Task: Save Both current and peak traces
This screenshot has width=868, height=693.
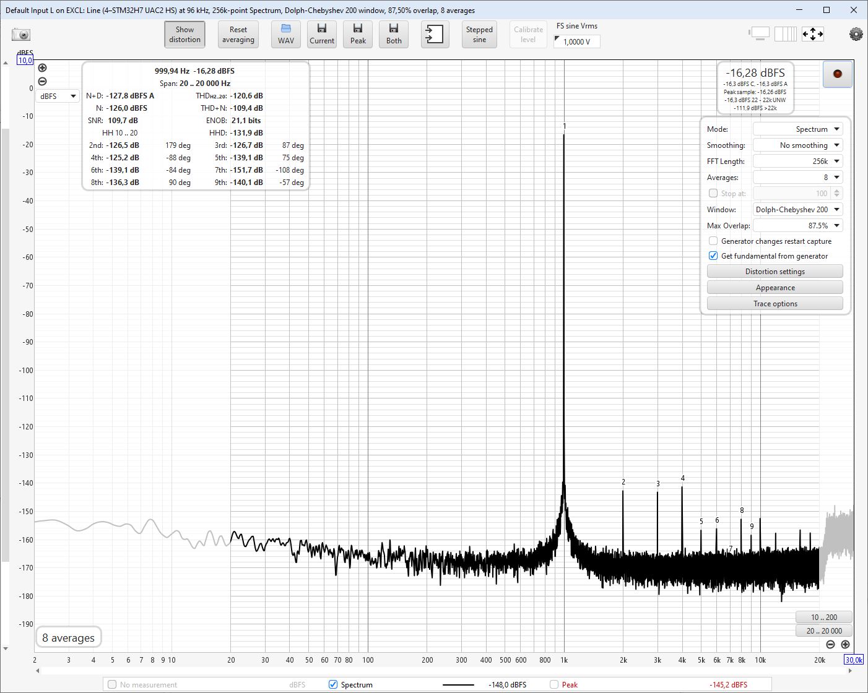Action: click(x=394, y=34)
